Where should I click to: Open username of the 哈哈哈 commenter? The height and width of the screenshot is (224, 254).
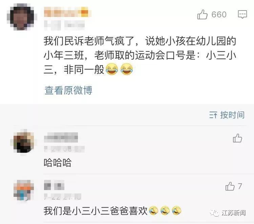click(x=61, y=137)
